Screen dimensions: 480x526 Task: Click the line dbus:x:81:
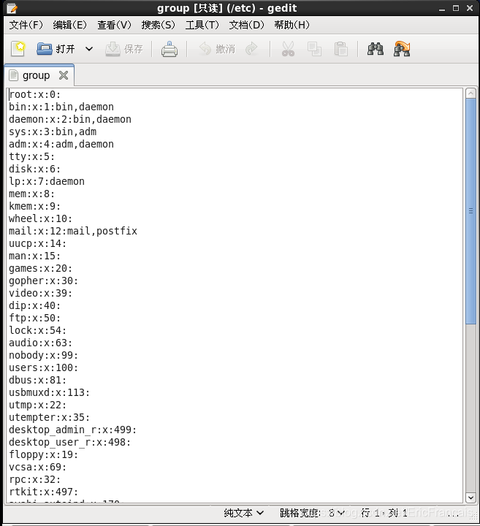pos(37,380)
